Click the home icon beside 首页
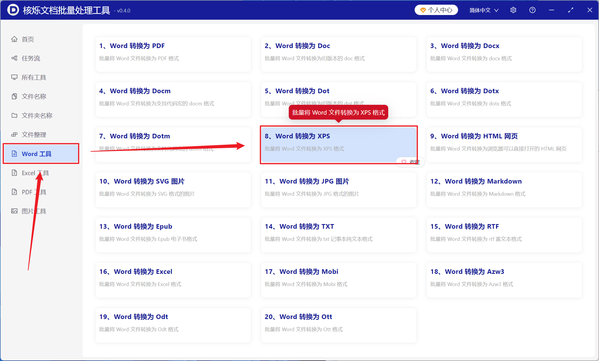The image size is (599, 361). [x=14, y=39]
